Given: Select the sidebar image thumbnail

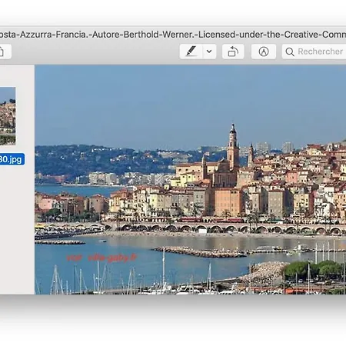Looking at the screenshot, I should [8, 116].
